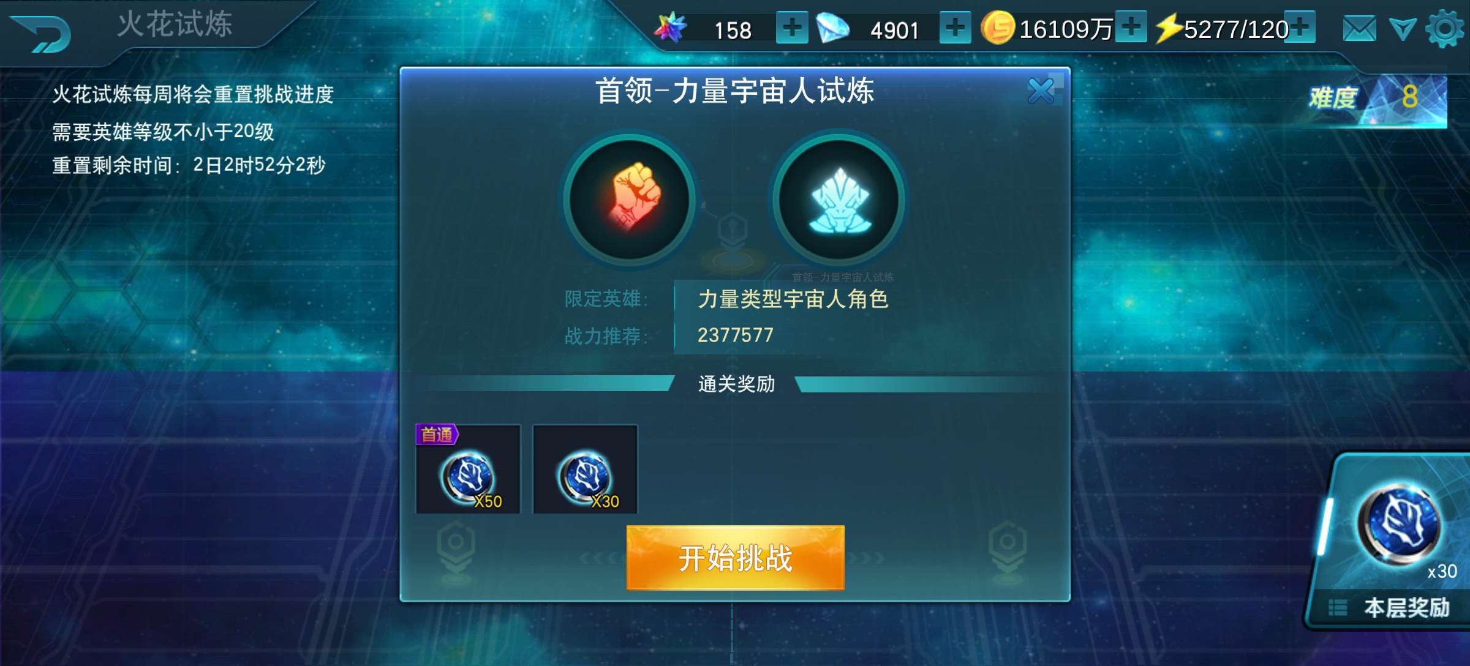Tap the 难度 8 difficulty indicator
The image size is (1470, 666).
pyautogui.click(x=1378, y=98)
